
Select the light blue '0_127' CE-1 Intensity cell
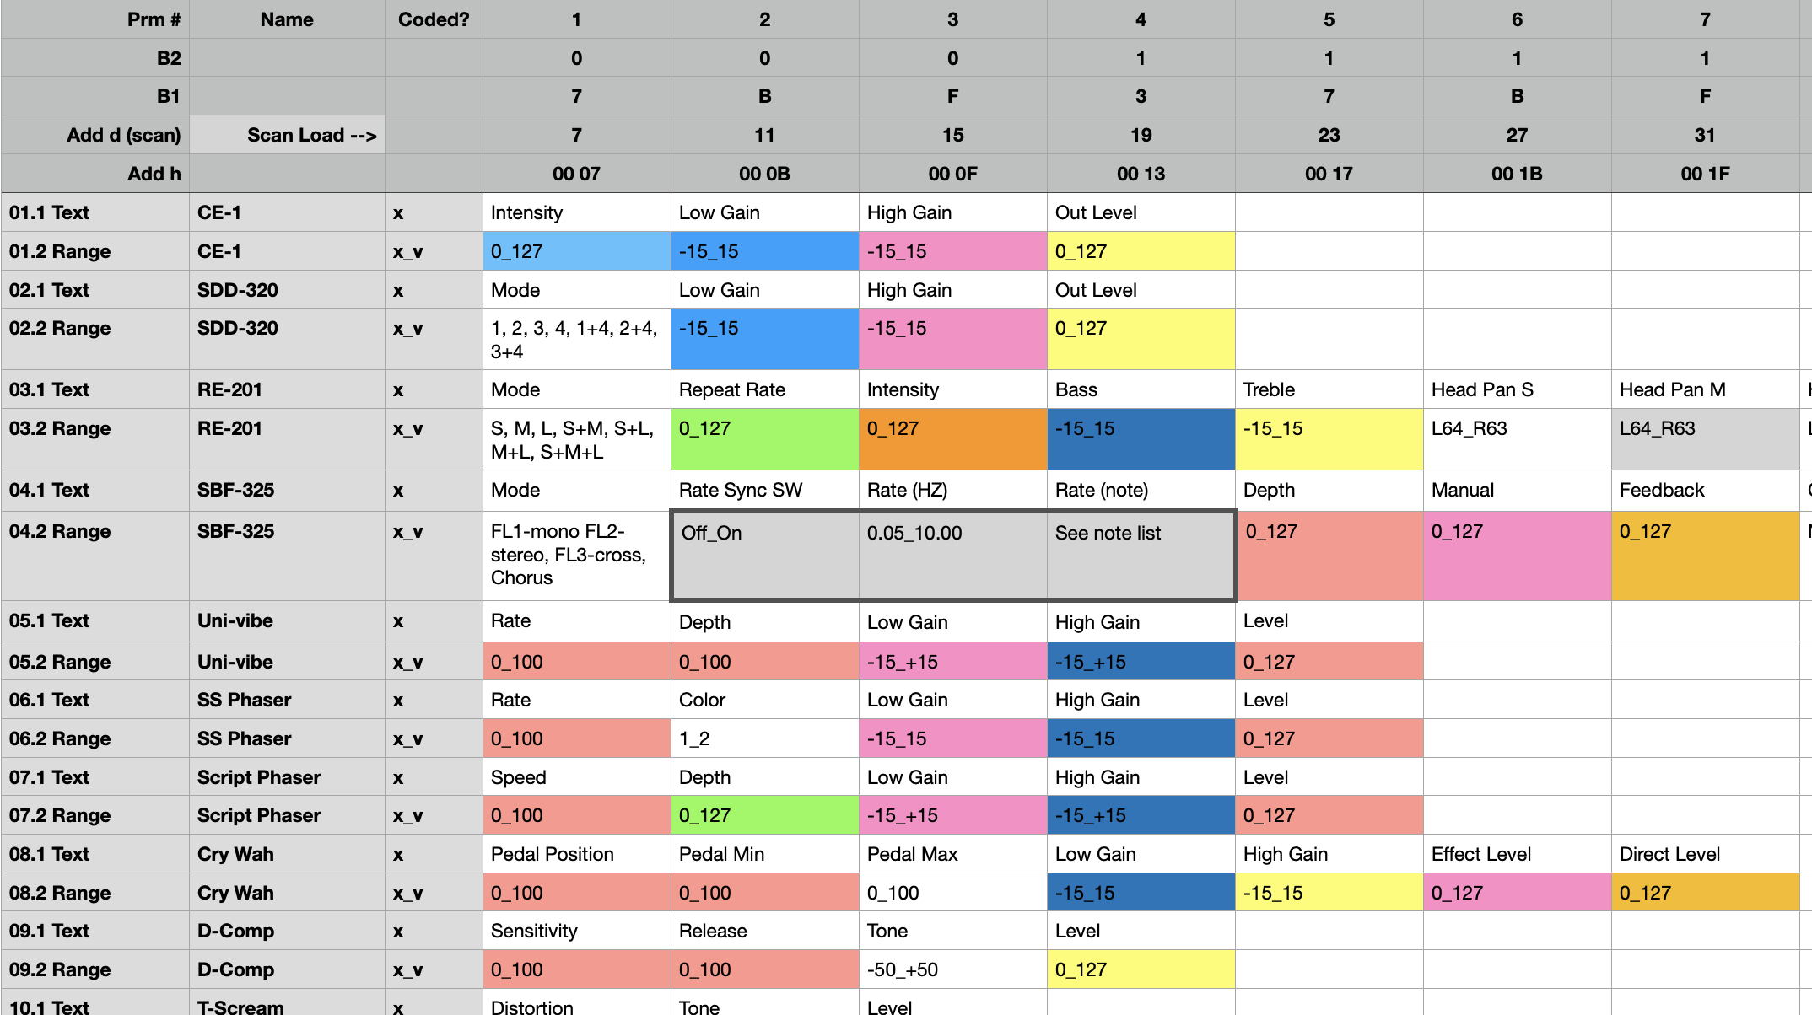pos(577,251)
